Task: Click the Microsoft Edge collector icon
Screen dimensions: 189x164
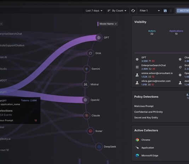Action: 137,155
